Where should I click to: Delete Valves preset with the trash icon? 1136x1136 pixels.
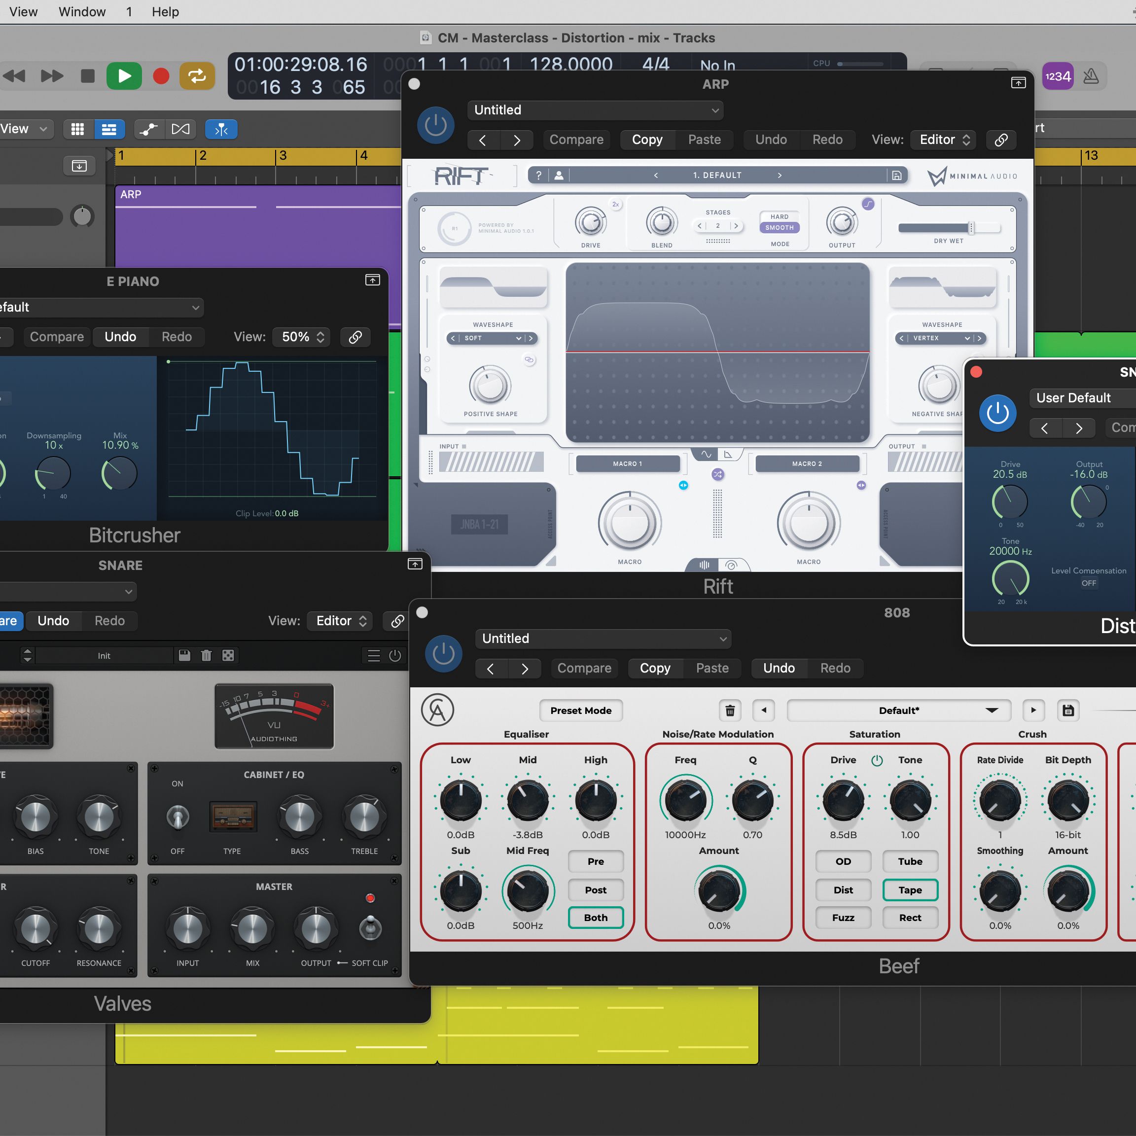206,655
